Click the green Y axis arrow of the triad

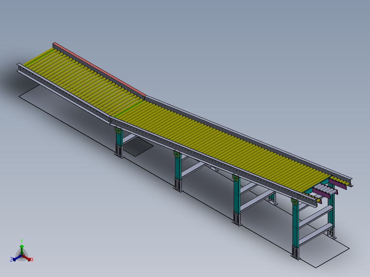pyautogui.click(x=22, y=249)
